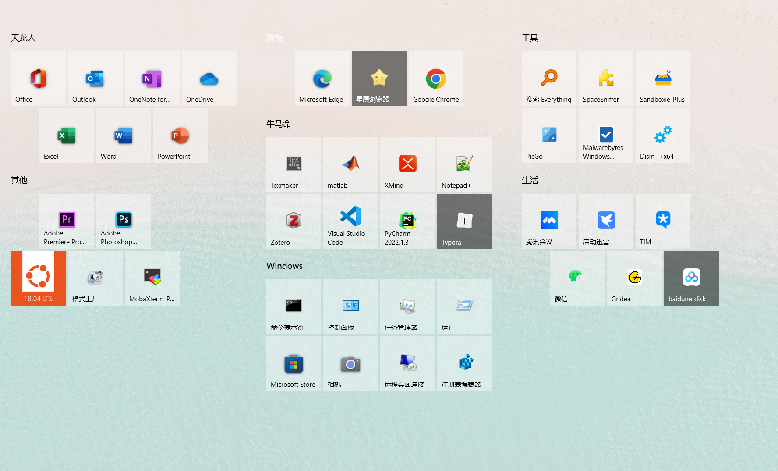778x471 pixels.
Task: Open the matlab tile
Action: point(350,164)
